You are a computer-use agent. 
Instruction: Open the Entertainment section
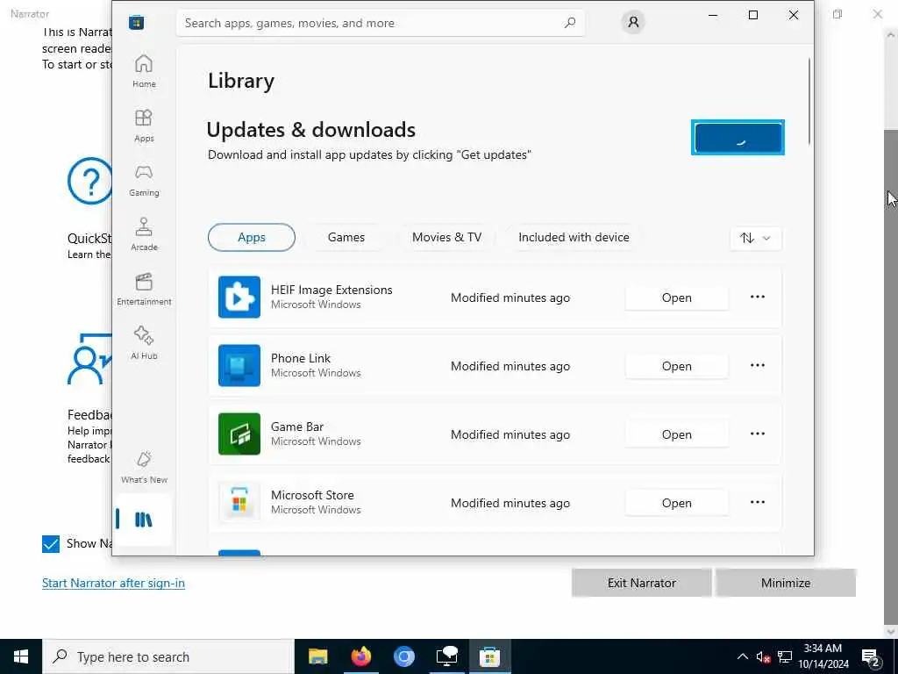[x=144, y=289]
